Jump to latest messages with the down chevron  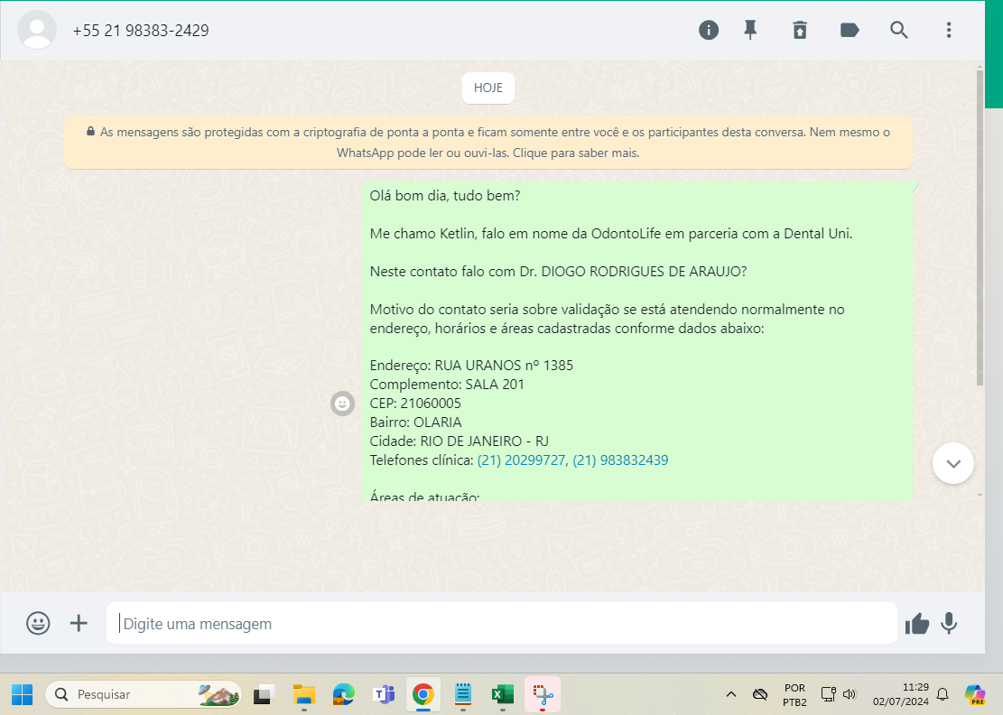coord(953,463)
